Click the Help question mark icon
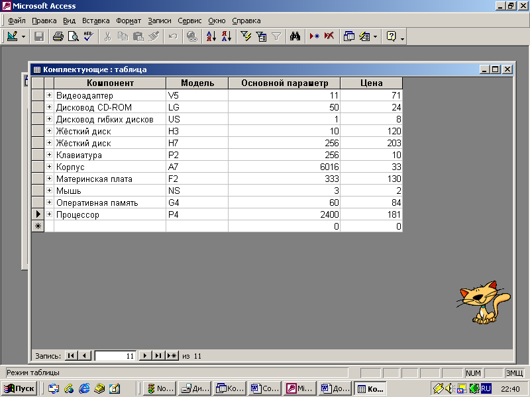530x397 pixels. tap(391, 36)
